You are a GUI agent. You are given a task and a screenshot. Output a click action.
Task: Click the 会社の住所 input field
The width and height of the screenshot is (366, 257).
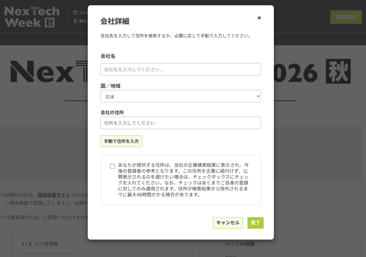click(x=180, y=123)
